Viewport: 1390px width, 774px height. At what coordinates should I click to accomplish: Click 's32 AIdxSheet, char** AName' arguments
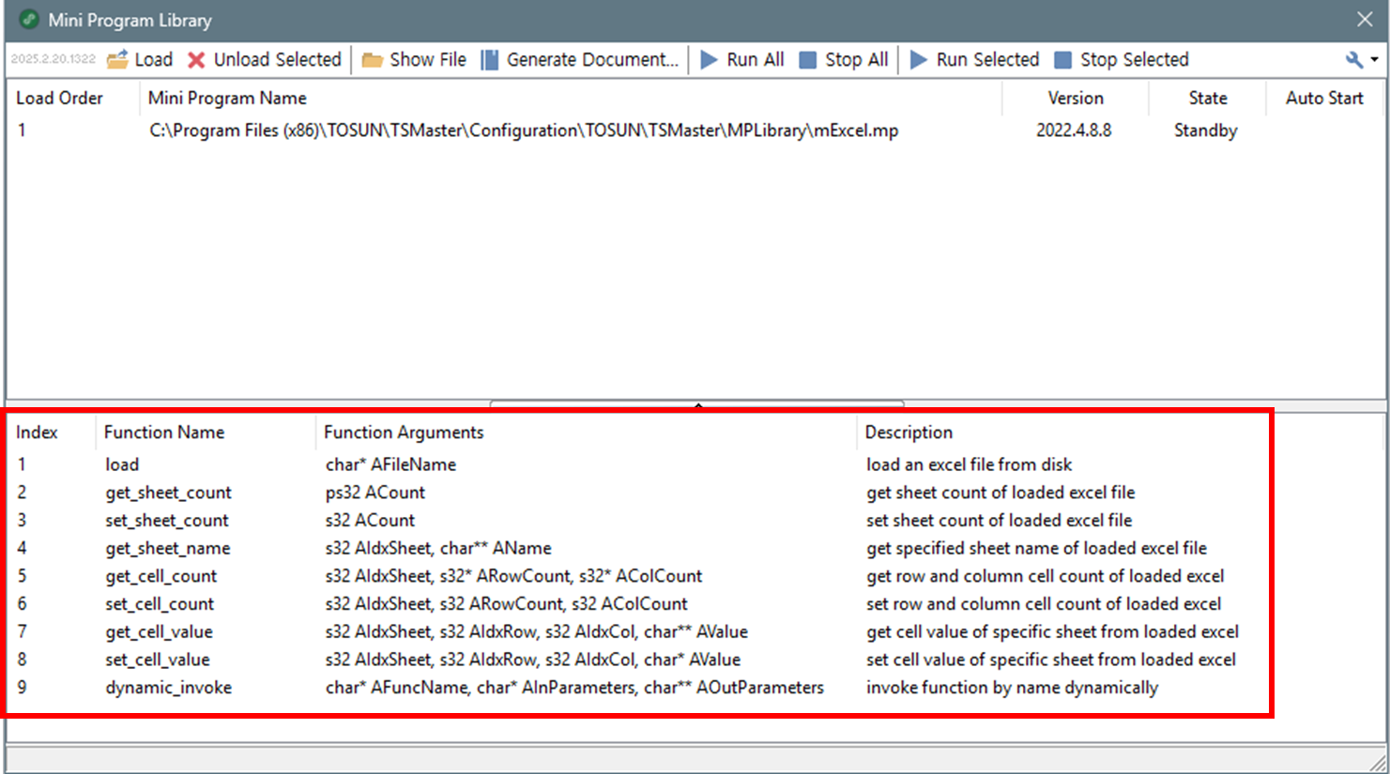click(438, 549)
